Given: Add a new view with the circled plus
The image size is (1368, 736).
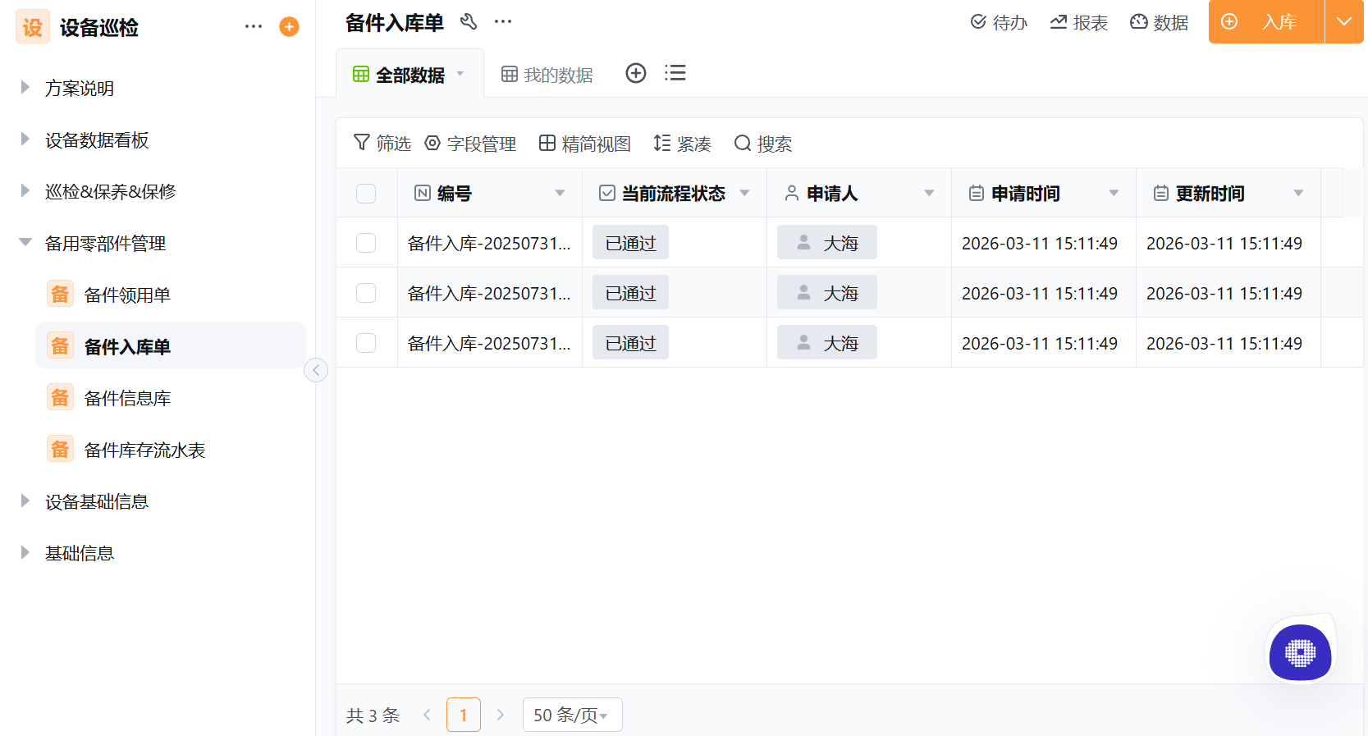Looking at the screenshot, I should coord(636,73).
